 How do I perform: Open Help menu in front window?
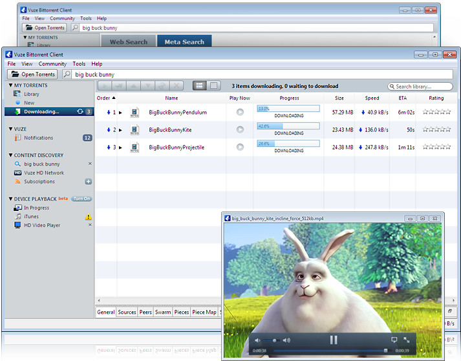[x=97, y=64]
